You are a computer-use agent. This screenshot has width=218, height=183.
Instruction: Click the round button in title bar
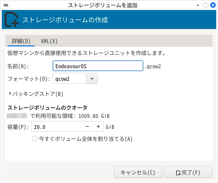coord(205,5)
